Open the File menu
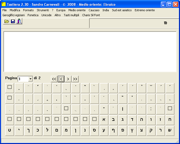The width and height of the screenshot is (180, 144). (x=5, y=10)
